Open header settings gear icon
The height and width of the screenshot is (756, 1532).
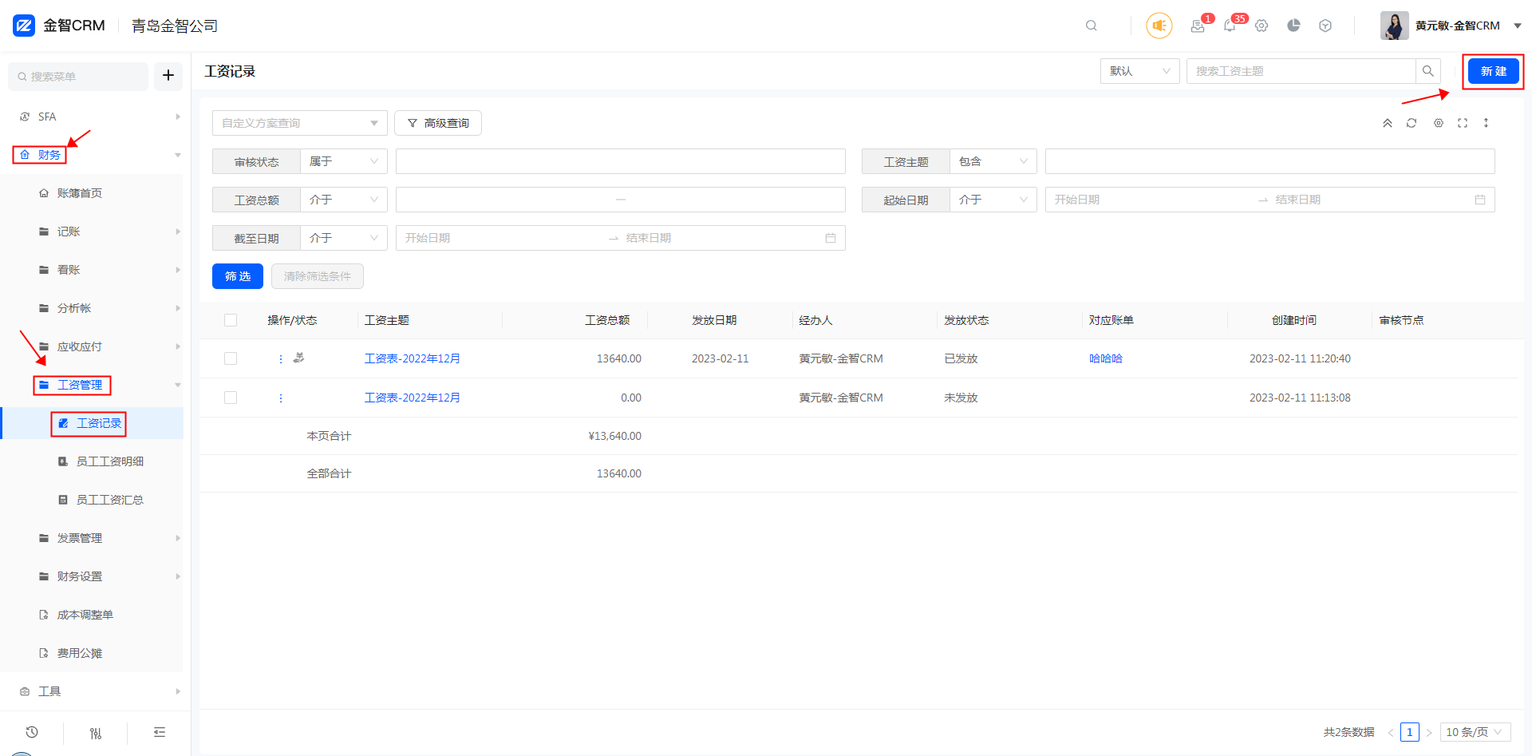[x=1262, y=26]
